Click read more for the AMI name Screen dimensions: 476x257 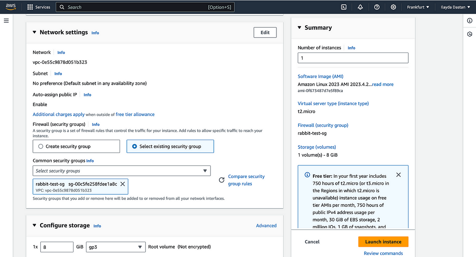[x=383, y=84]
